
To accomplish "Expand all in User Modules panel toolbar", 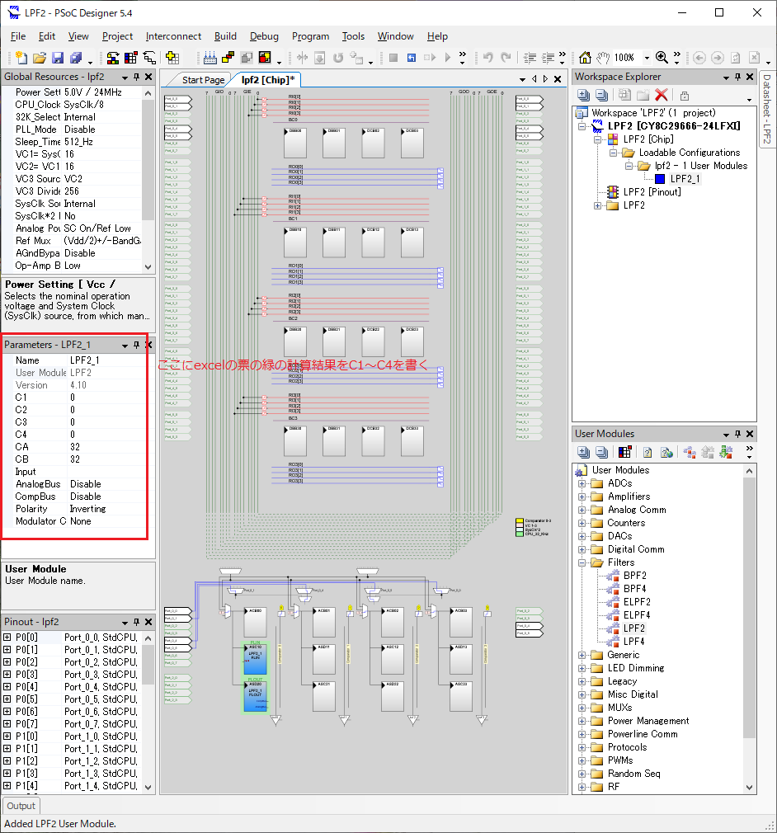I will 583,452.
